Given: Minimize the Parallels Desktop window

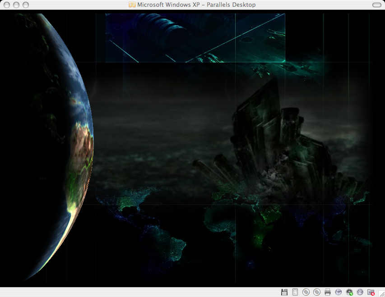Looking at the screenshot, I should click(x=16, y=5).
